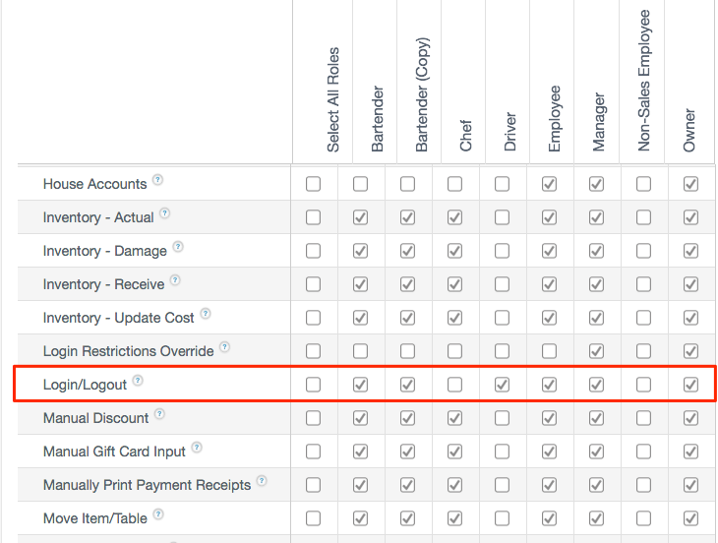Click help icon beside Inventory - Damage
This screenshot has height=543, width=718.
pos(178,248)
